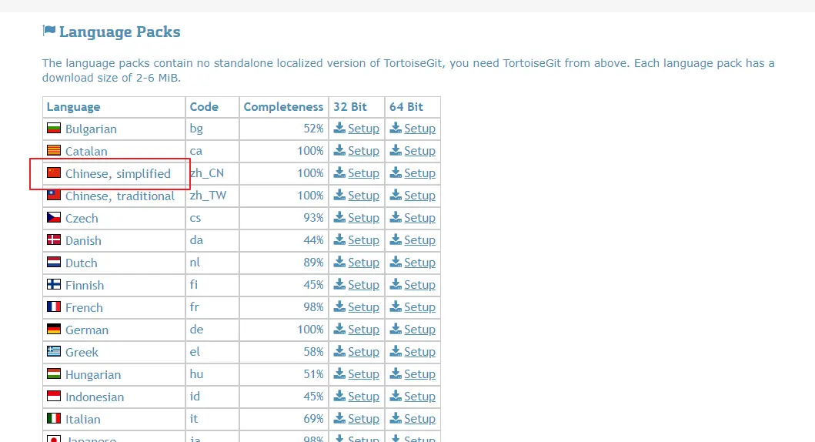Screen dimensions: 815x442
Task: Click the Catalan flag icon
Action: pos(54,150)
